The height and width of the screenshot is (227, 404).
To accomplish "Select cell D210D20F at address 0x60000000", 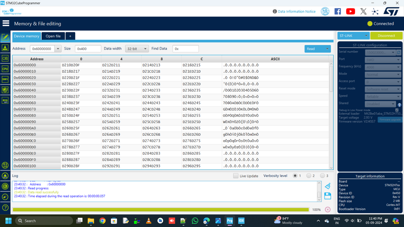I will [81, 65].
